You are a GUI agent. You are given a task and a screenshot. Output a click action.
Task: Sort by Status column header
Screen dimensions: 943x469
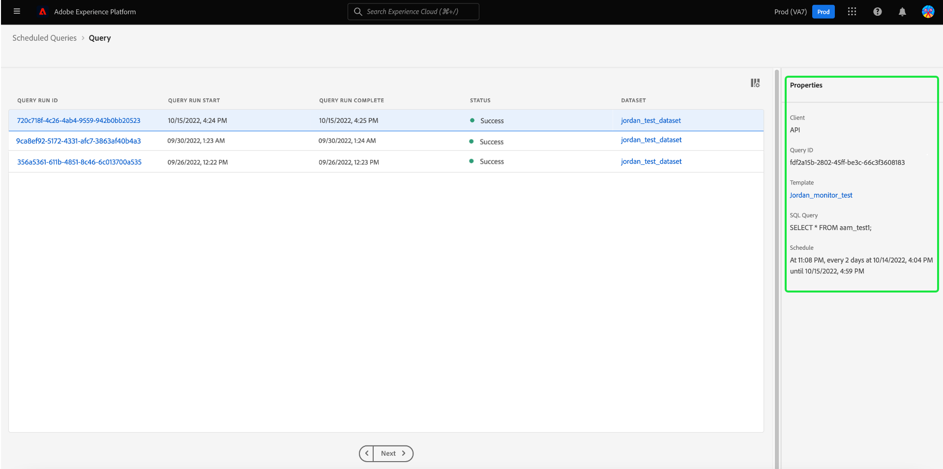point(480,100)
